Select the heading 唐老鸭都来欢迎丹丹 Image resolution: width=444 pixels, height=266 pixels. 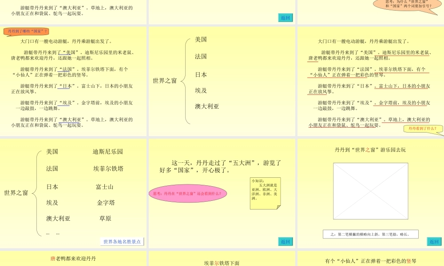point(73,258)
